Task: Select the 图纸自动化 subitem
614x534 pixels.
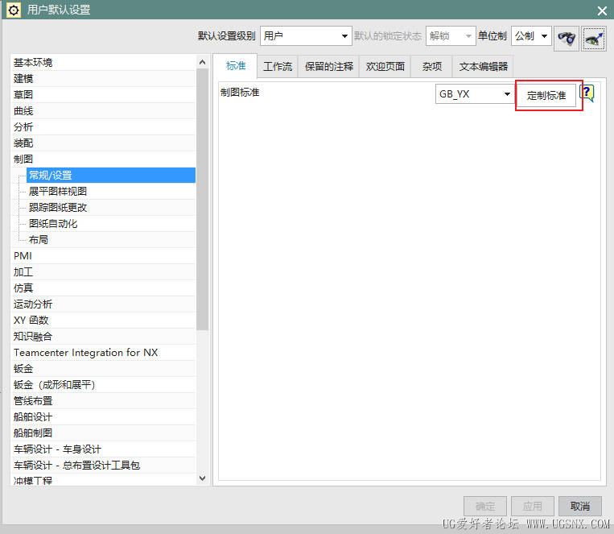Action: 111,223
